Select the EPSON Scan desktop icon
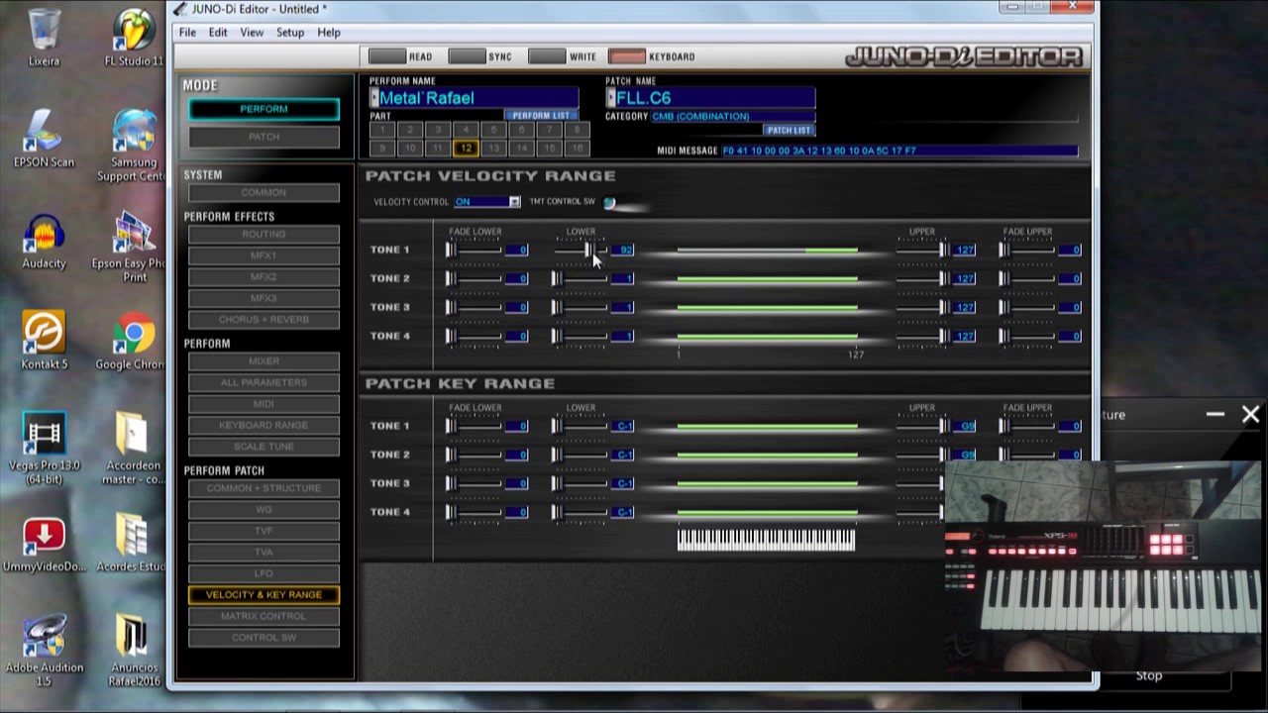The width and height of the screenshot is (1268, 713). [44, 139]
